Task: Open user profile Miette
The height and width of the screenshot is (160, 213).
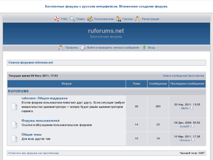Action: coord(185,108)
